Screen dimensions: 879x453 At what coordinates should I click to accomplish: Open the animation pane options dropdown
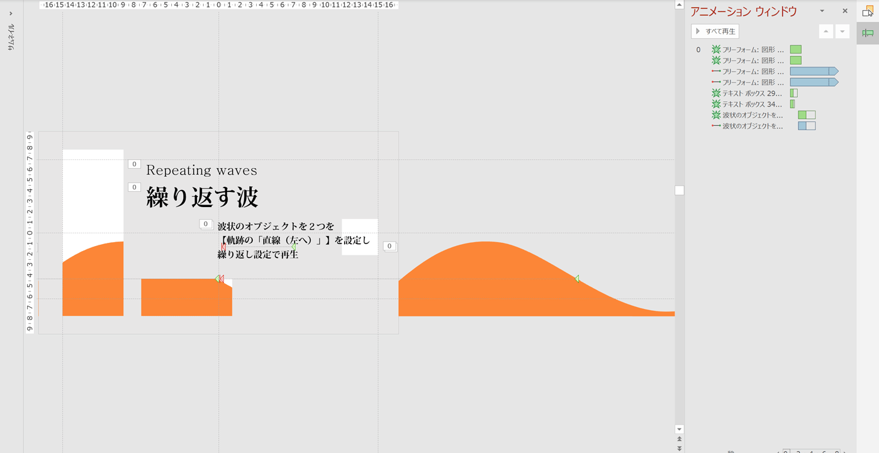click(822, 11)
